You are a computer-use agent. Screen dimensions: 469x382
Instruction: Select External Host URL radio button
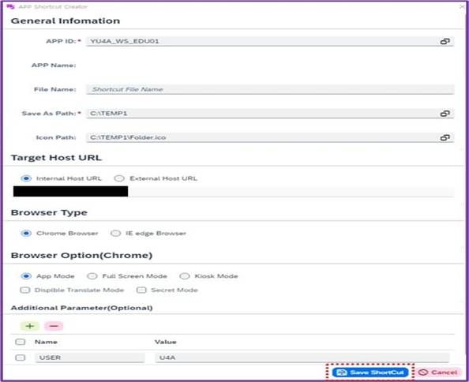(x=119, y=178)
